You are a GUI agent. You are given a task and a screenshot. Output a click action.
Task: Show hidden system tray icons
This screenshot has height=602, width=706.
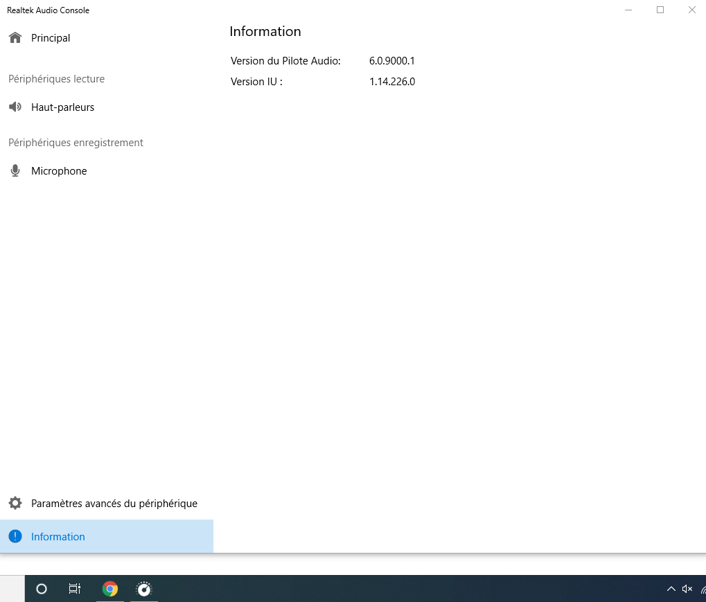tap(671, 589)
